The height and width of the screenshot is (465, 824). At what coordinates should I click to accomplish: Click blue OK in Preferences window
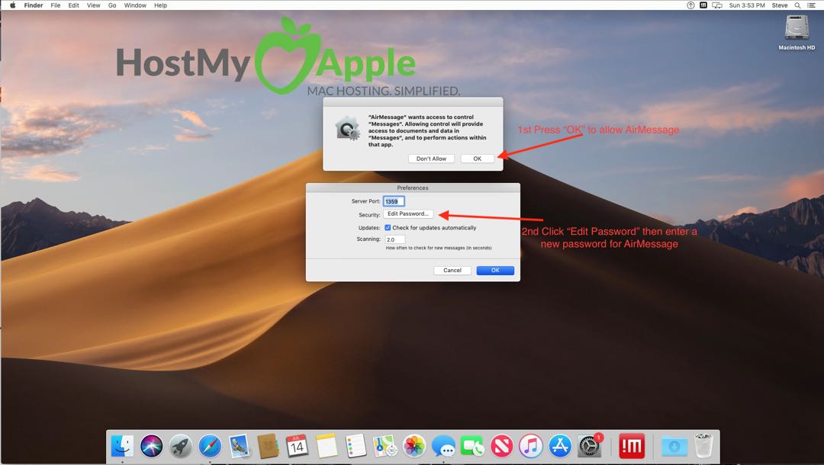[495, 271]
